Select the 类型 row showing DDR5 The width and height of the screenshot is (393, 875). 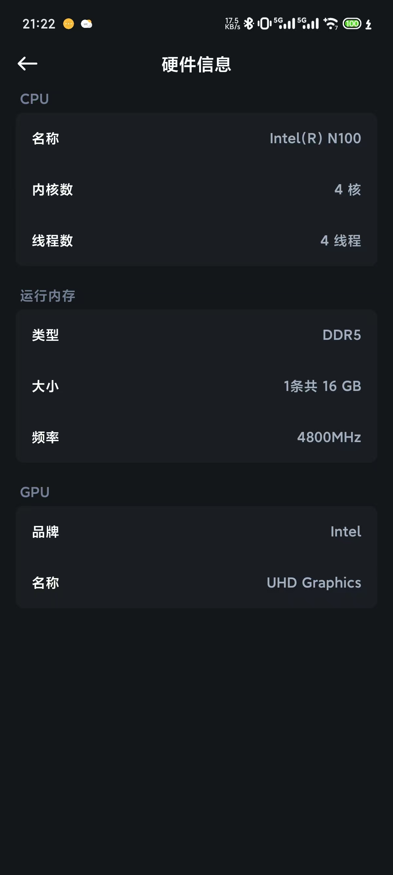[x=196, y=335]
